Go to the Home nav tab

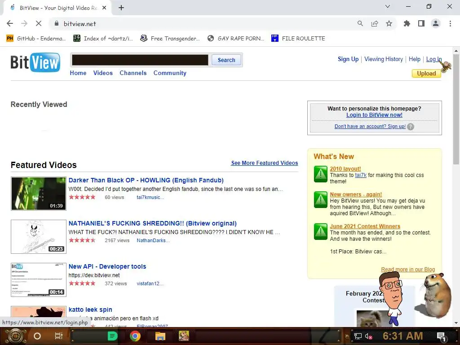click(78, 73)
